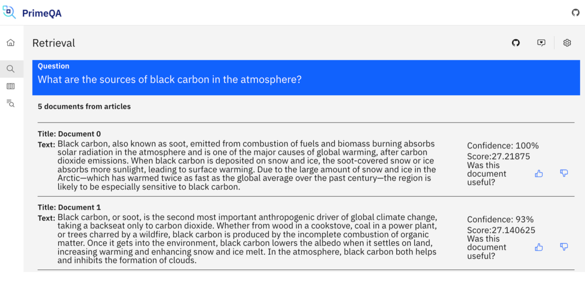
Task: Click the blue Question input box
Action: pos(303,79)
